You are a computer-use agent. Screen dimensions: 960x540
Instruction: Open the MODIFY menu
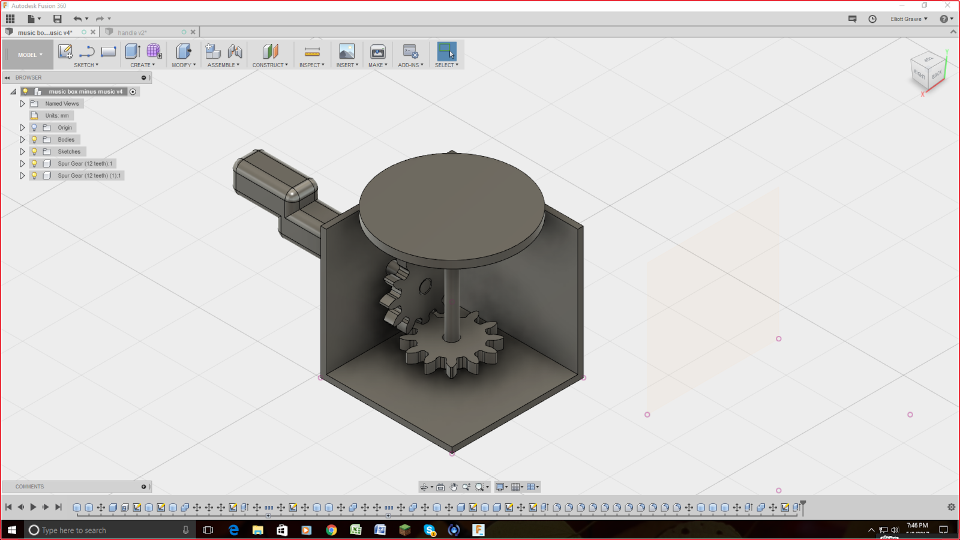coord(184,65)
